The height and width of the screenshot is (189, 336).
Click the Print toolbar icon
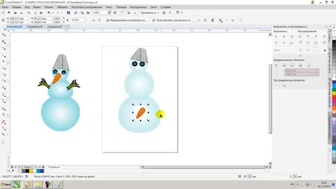tap(22, 13)
